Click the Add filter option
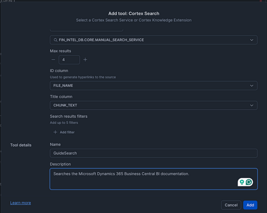This screenshot has height=213, width=267. click(x=66, y=132)
